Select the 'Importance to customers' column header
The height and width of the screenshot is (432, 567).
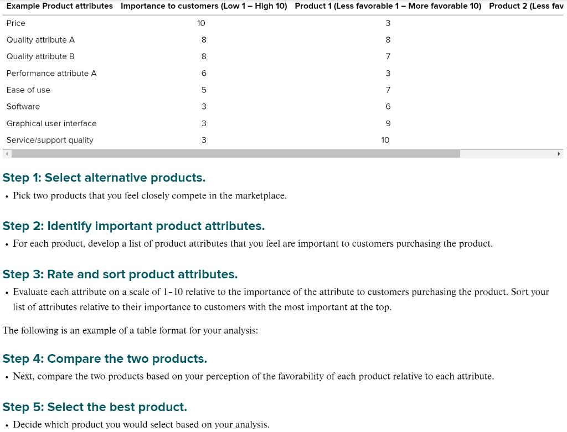[x=203, y=6]
